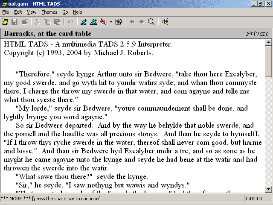Toggle the sound speaker icon
273x205 pixels.
click(x=165, y=21)
